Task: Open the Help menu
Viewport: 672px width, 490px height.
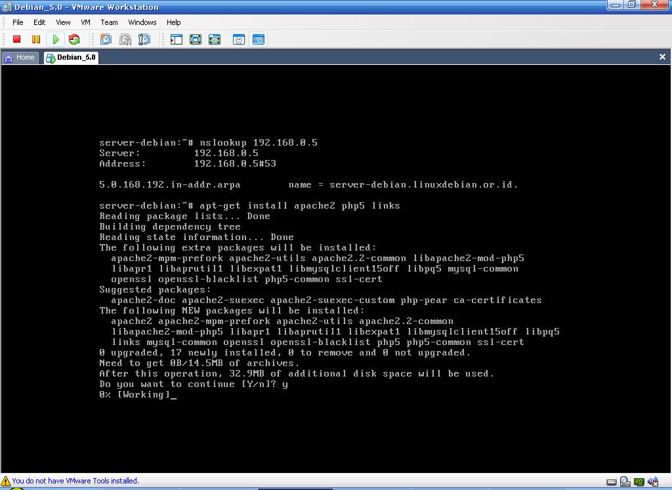Action: point(173,22)
